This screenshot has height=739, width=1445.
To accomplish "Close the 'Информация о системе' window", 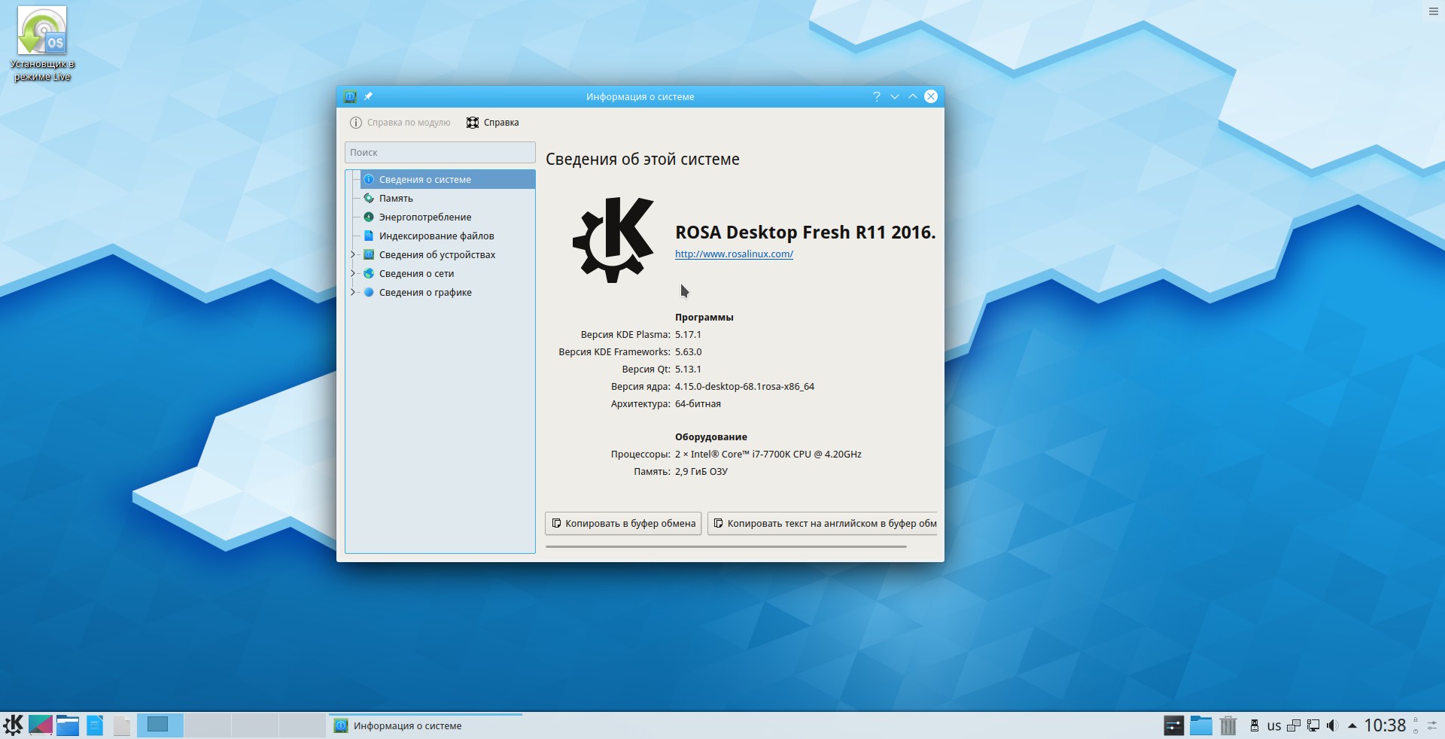I will point(931,96).
